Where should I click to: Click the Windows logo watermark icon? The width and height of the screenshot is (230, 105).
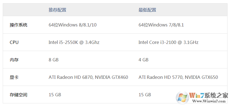tap(182, 98)
